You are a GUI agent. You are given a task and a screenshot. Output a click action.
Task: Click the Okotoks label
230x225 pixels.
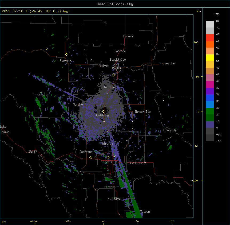point(110,187)
